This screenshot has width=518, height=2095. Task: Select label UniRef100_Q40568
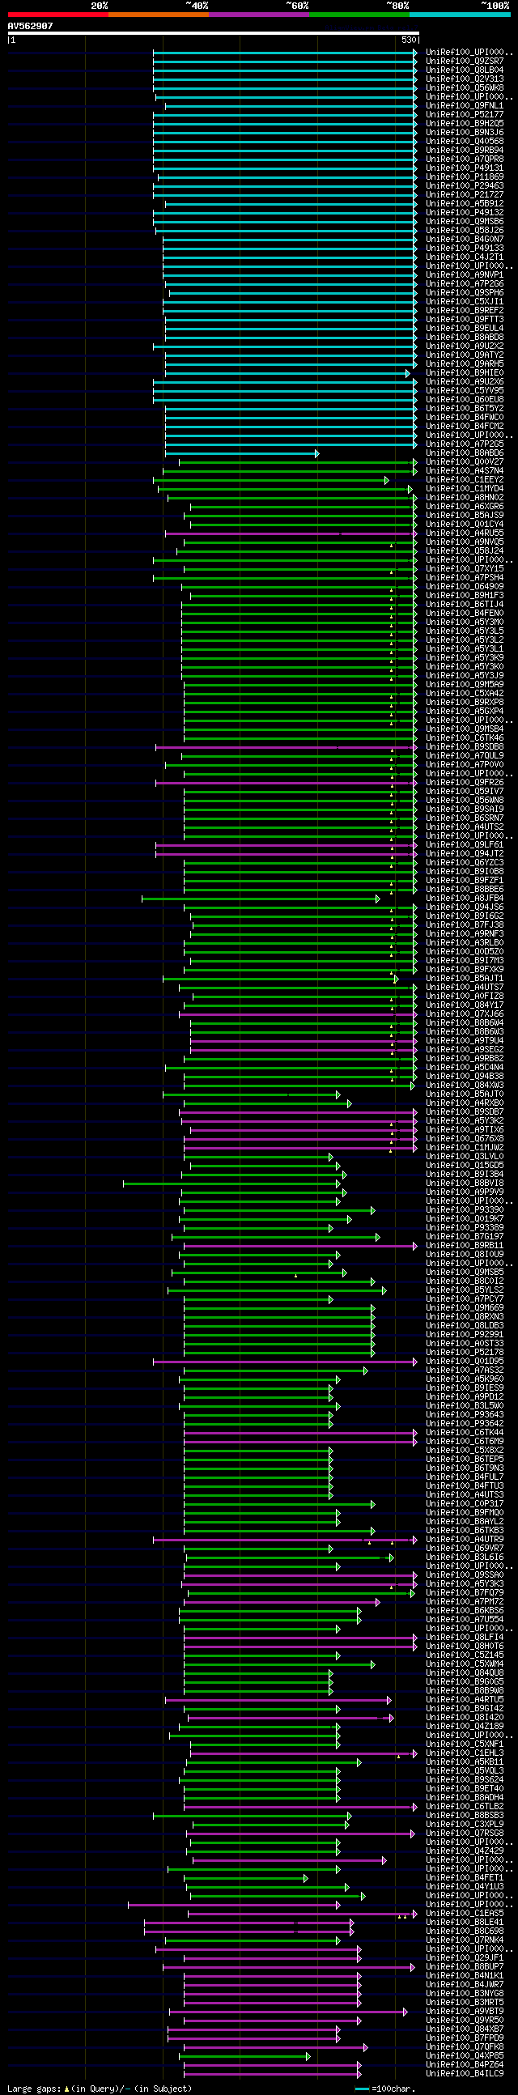point(465,142)
